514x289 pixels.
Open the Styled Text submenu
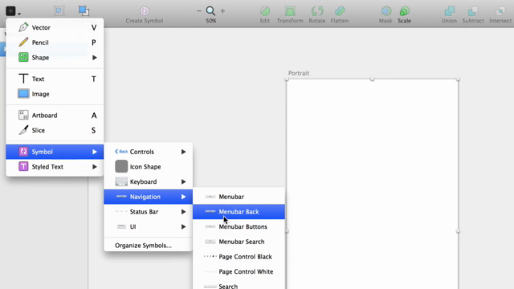pos(55,167)
